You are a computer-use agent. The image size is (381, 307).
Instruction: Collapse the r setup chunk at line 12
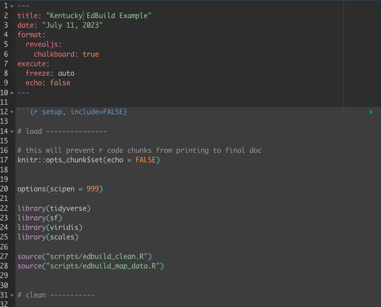click(x=12, y=112)
